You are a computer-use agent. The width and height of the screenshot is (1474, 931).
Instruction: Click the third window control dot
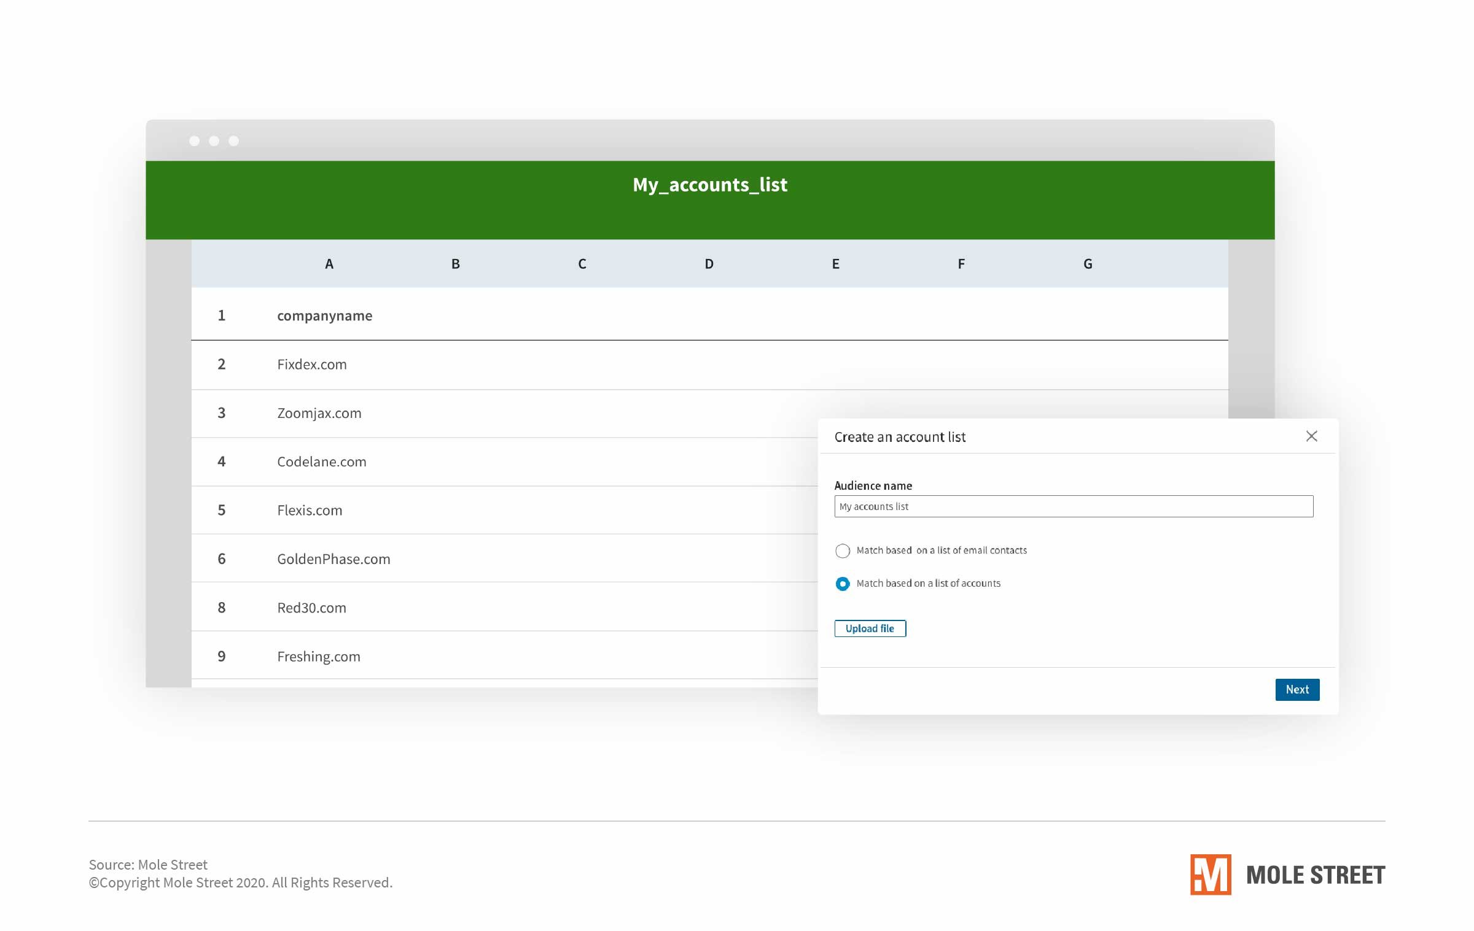coord(233,141)
